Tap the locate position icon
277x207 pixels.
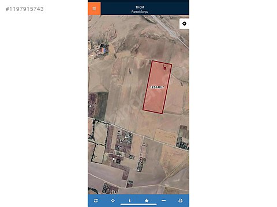click(113, 201)
